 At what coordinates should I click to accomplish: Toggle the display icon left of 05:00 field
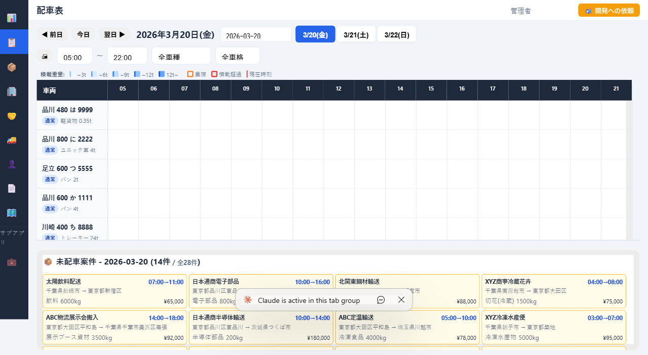coord(45,56)
